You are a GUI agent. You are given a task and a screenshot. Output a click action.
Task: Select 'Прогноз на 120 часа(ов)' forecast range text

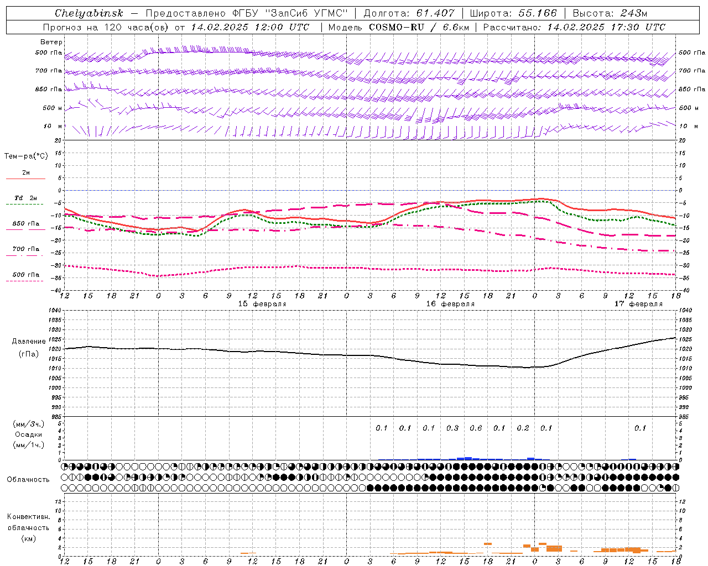pos(106,27)
